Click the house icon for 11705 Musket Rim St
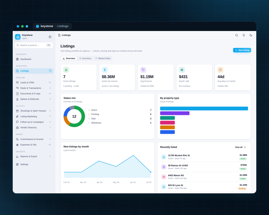The height and width of the screenshot is (215, 269). point(164,157)
